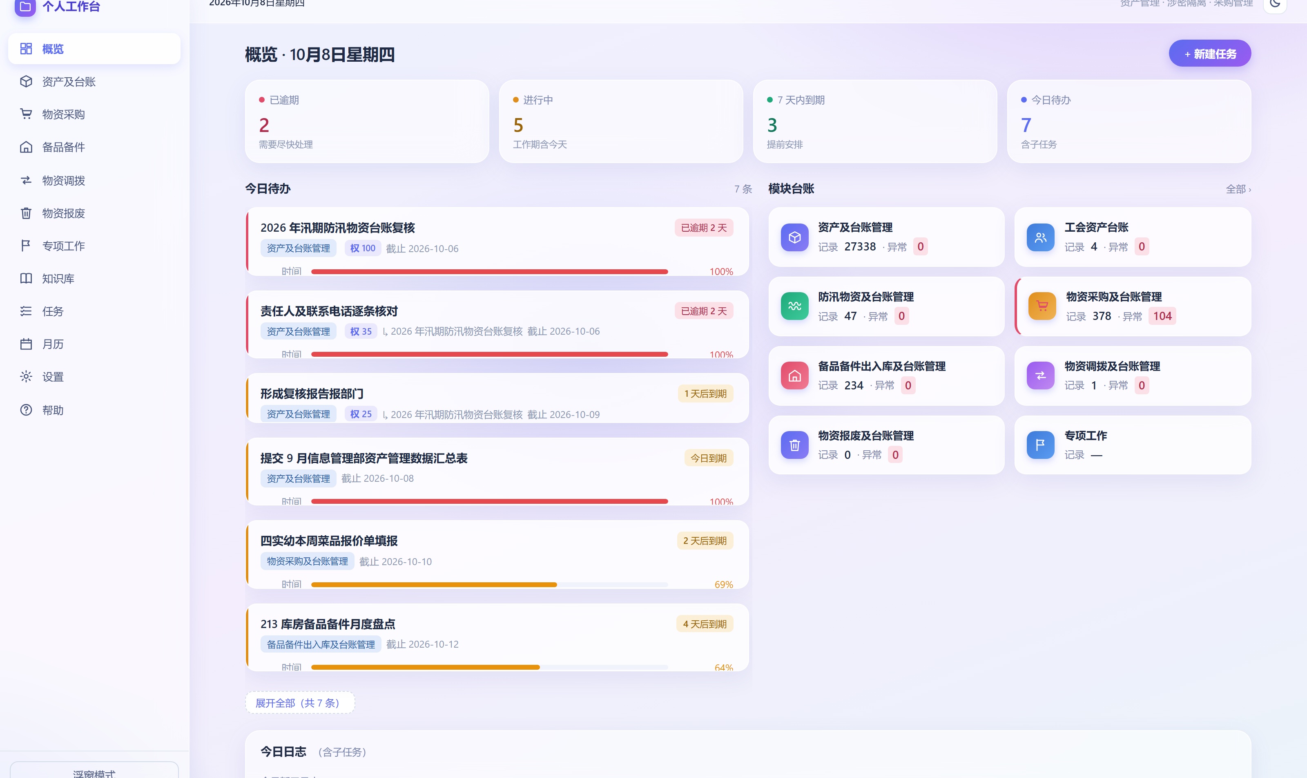The image size is (1307, 778).
Task: Click the 备品备件 warehouse icon
Action: pyautogui.click(x=26, y=147)
